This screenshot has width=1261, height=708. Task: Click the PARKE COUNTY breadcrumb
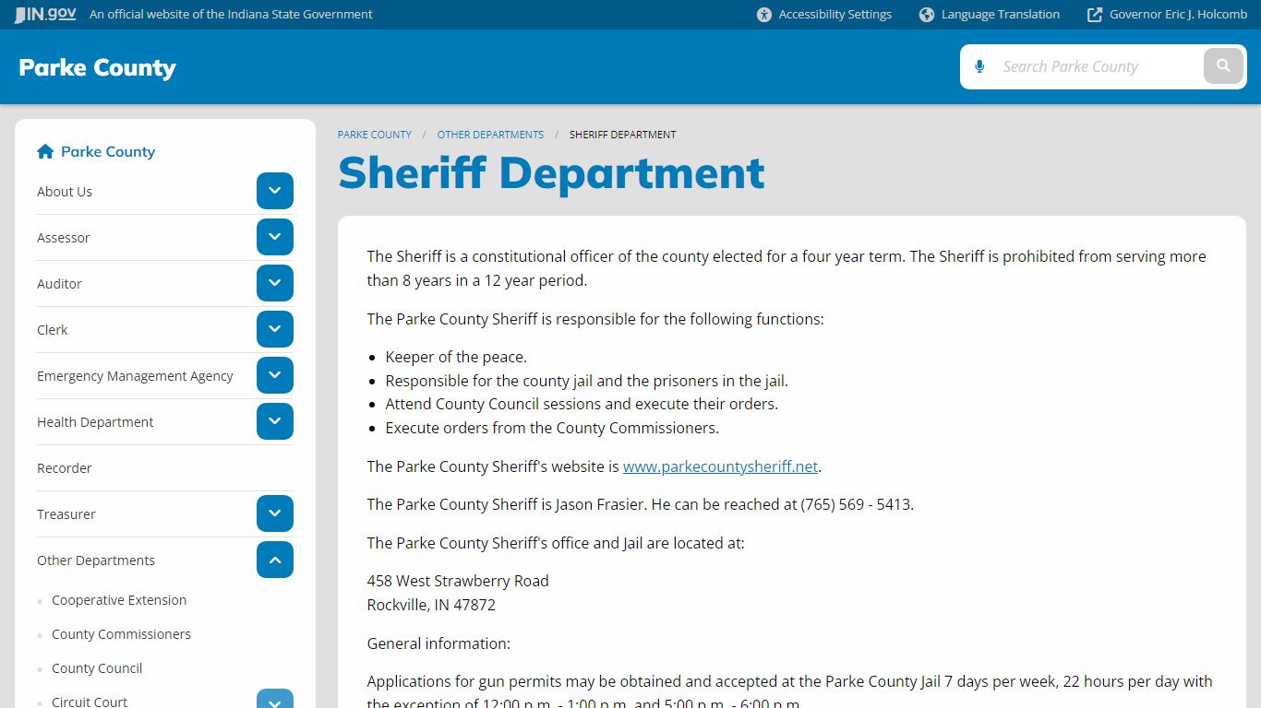click(375, 135)
